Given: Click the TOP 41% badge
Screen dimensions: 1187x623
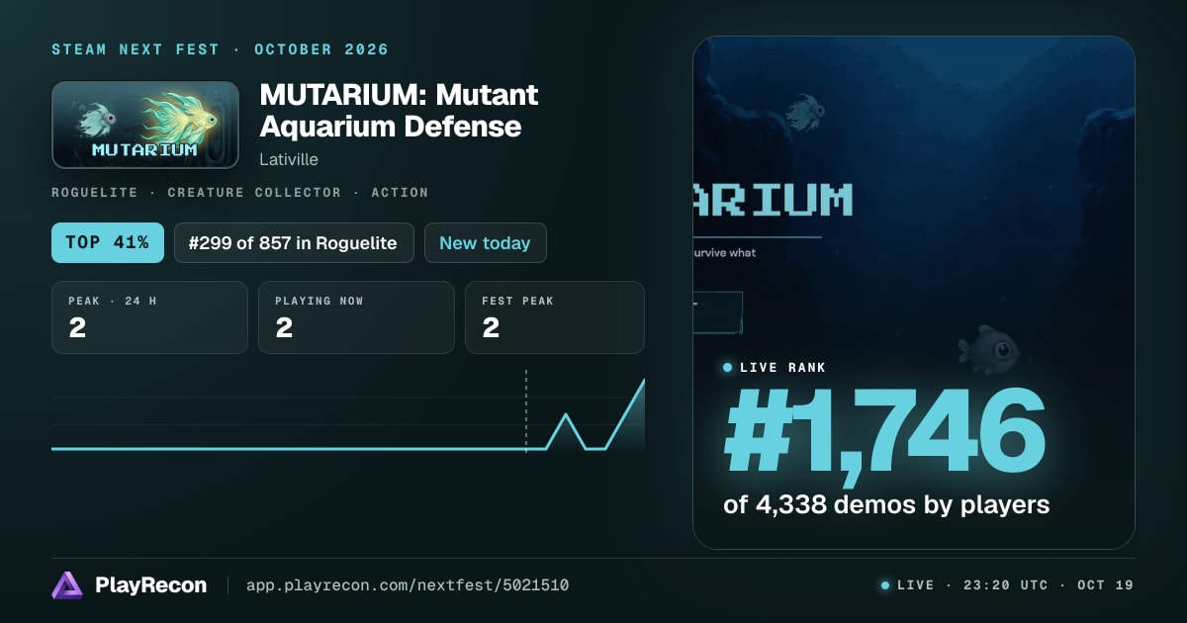Looking at the screenshot, I should coord(108,243).
